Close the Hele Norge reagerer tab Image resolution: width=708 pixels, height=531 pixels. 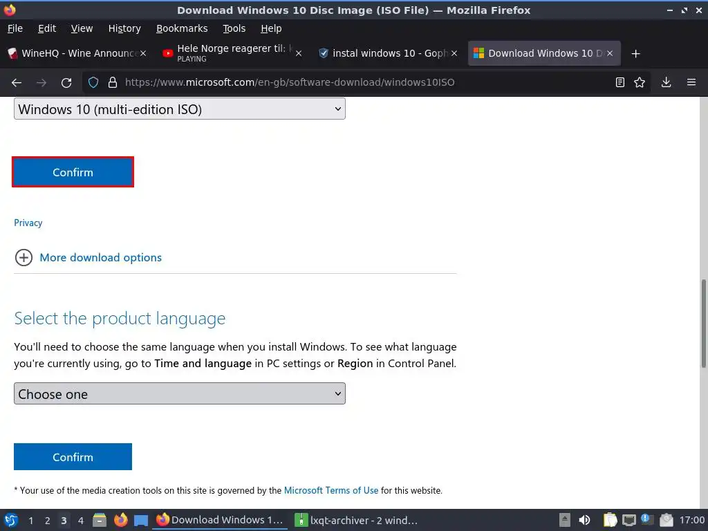click(x=299, y=53)
